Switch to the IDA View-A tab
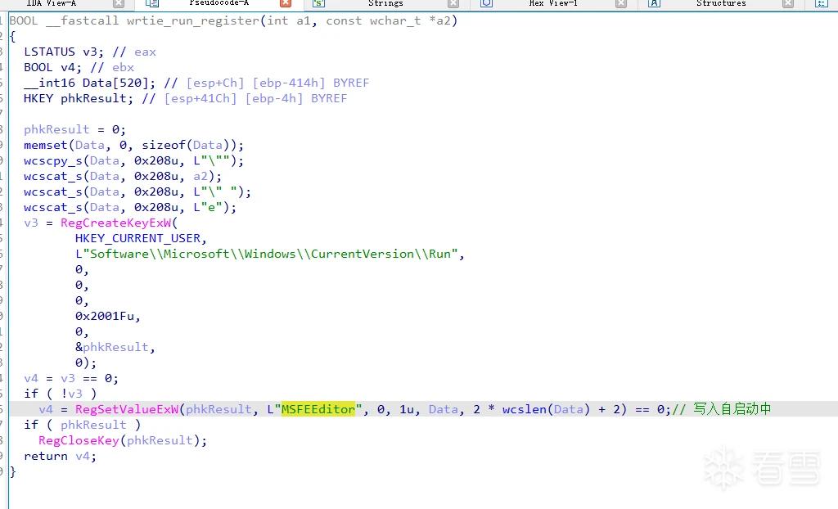 (x=51, y=3)
